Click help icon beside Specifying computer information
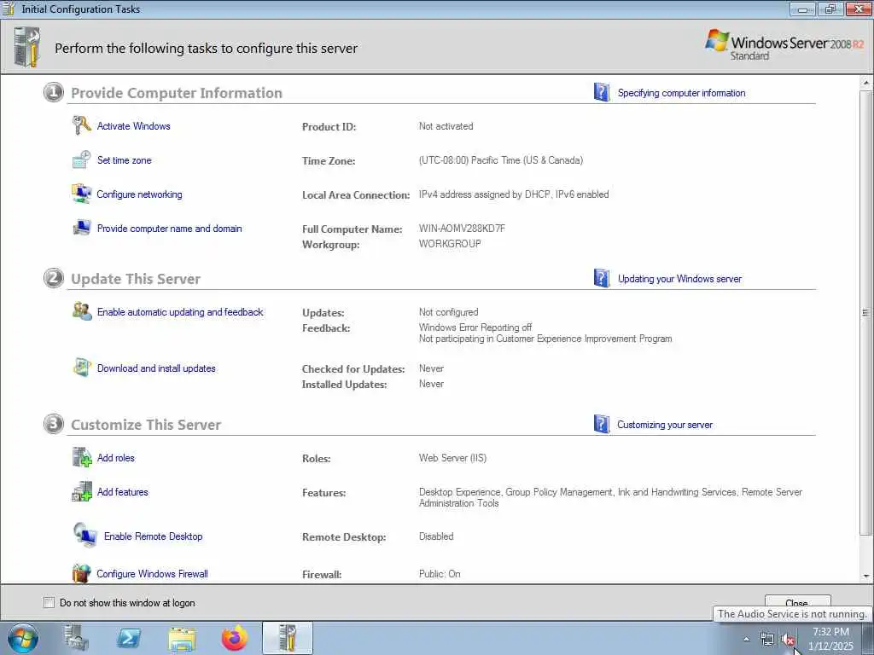874x655 pixels. 602,92
